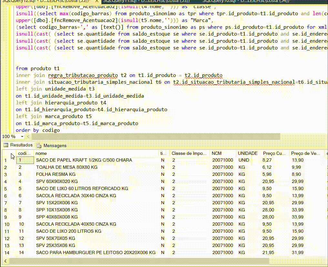
Task: Click the Classe de Impo... column header
Action: [x=190, y=153]
